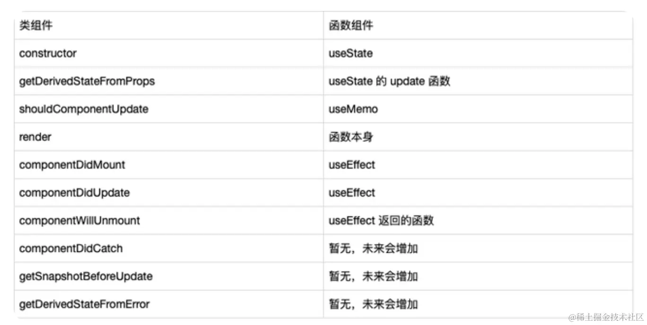Click the componentDidCatch cell
This screenshot has height=325, width=647.
click(x=70, y=248)
